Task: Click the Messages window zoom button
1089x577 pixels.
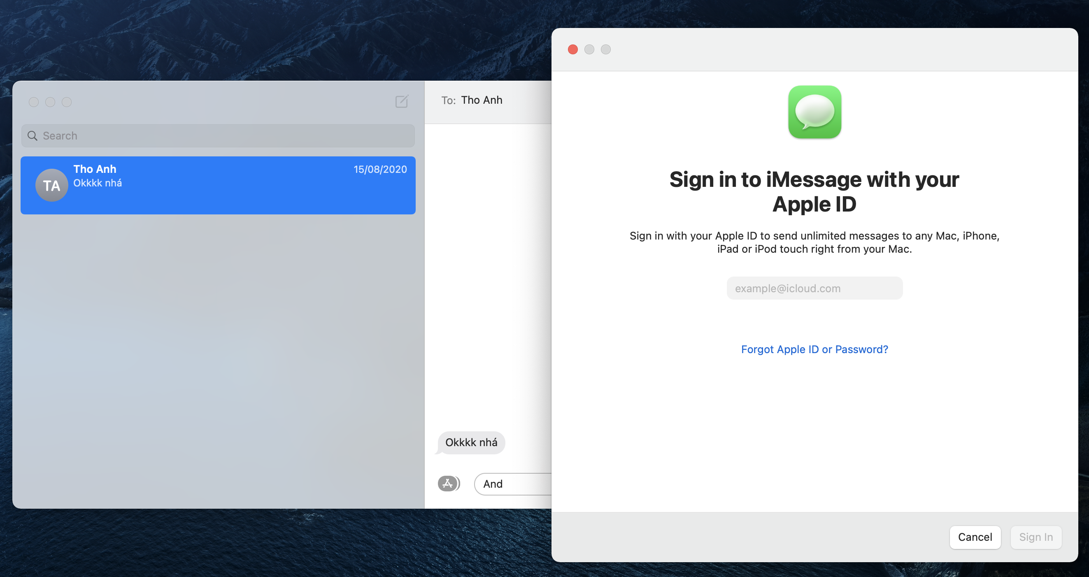Action: [67, 102]
